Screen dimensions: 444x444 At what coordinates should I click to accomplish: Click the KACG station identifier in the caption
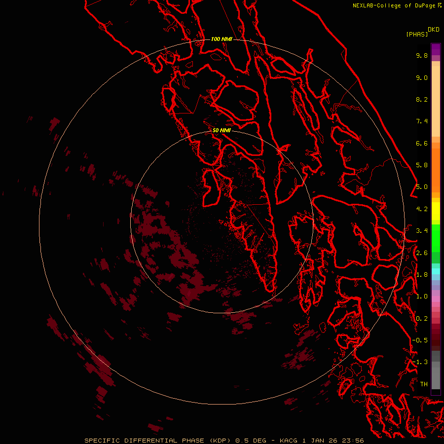coord(289,441)
